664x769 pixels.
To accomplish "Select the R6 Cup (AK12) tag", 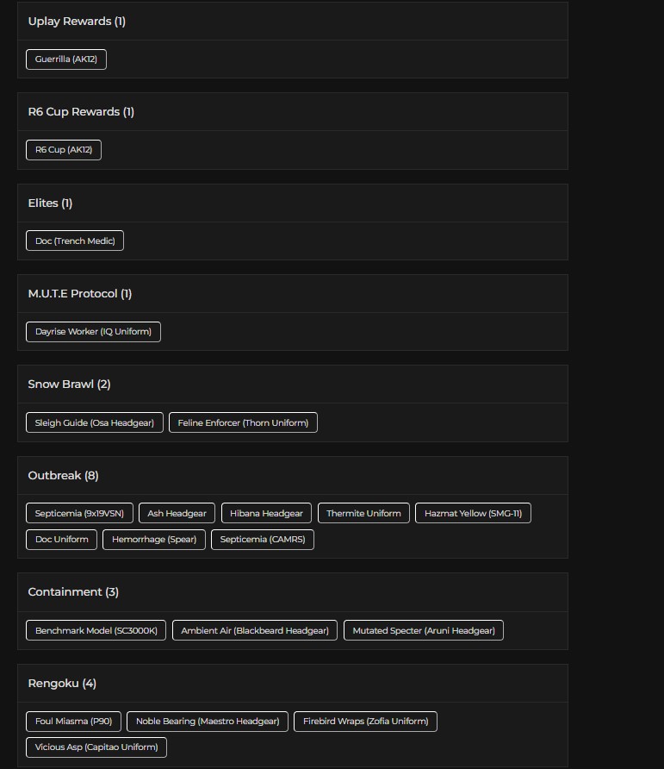I will point(64,150).
